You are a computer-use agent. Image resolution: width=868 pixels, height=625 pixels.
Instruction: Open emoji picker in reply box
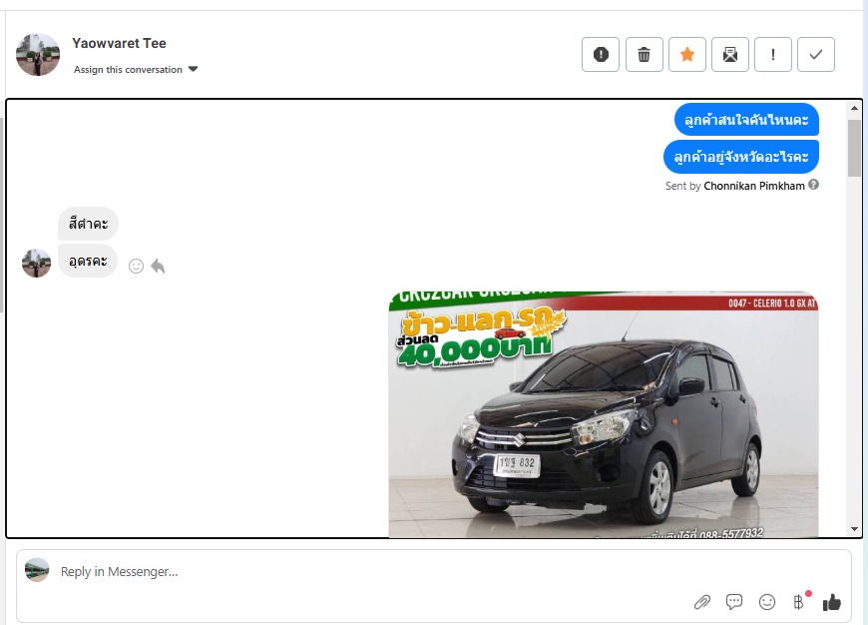point(766,602)
